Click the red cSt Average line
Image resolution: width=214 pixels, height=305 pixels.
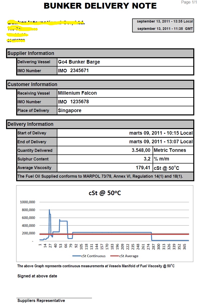pyautogui.click(x=114, y=234)
